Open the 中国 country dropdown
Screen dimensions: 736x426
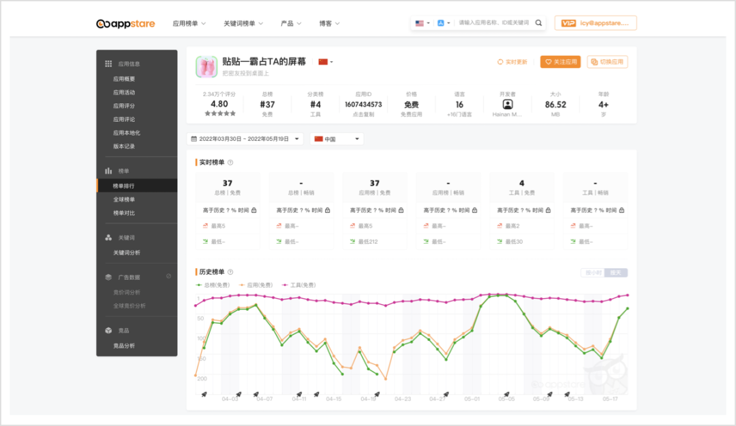pyautogui.click(x=337, y=139)
